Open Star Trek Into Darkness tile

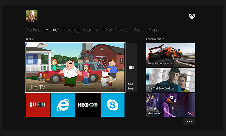tap(171, 80)
